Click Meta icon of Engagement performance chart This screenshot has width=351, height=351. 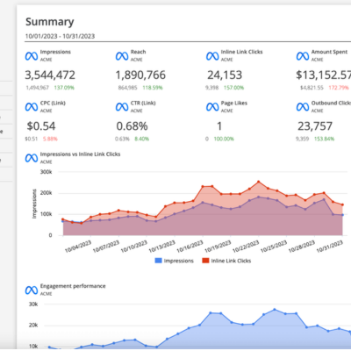click(x=32, y=290)
